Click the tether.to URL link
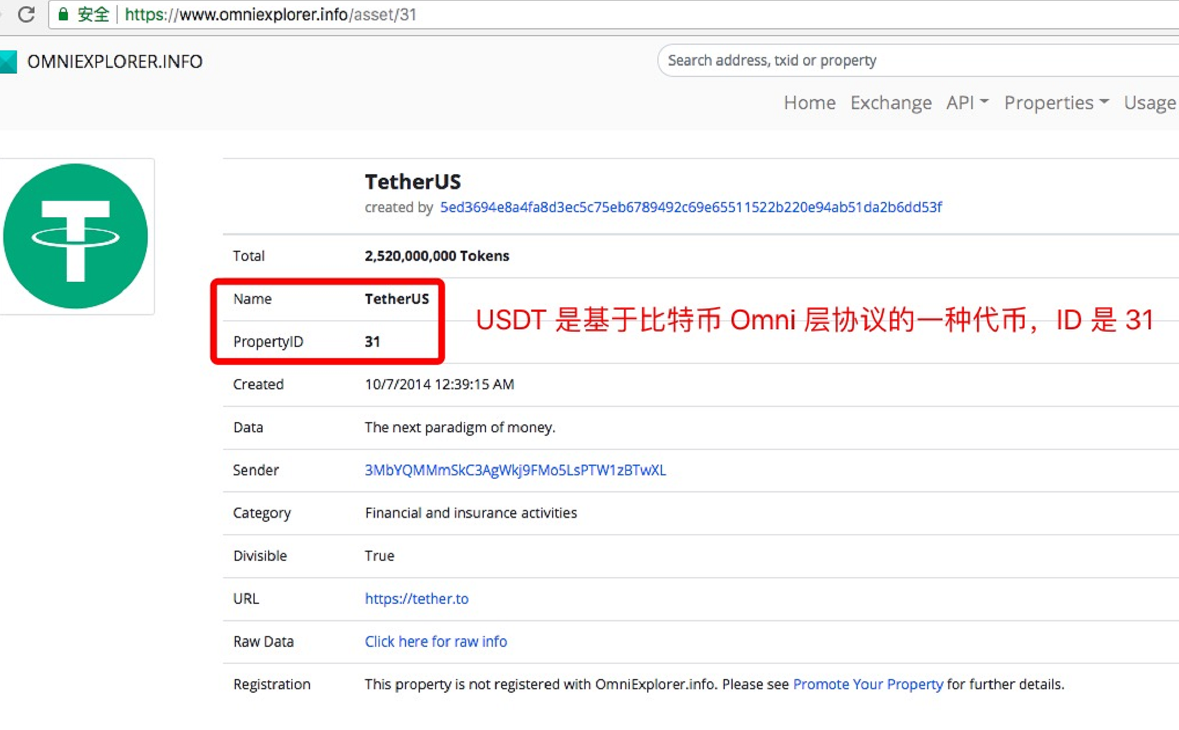This screenshot has height=730, width=1179. tap(417, 599)
